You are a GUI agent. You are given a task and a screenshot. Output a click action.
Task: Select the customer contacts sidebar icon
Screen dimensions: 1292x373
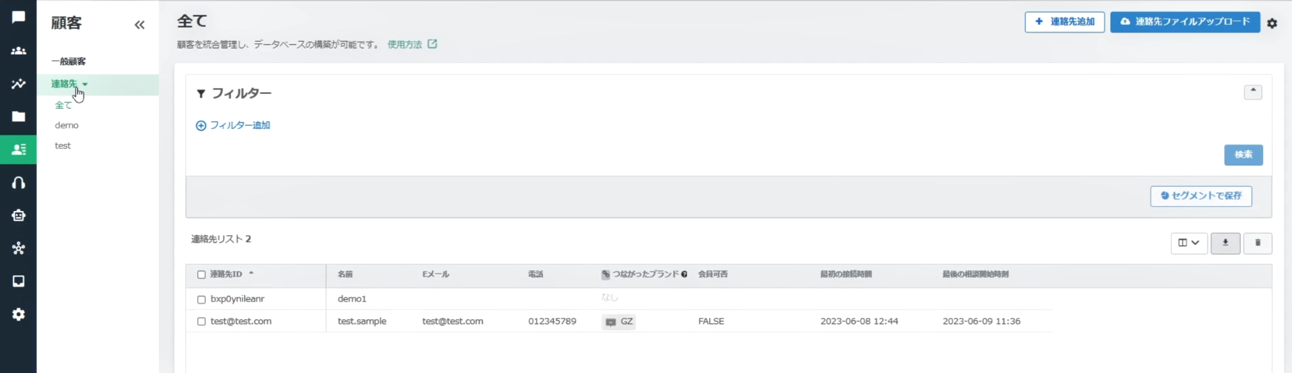[x=18, y=149]
